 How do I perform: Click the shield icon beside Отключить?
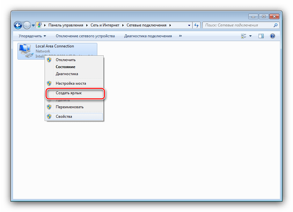(x=49, y=60)
